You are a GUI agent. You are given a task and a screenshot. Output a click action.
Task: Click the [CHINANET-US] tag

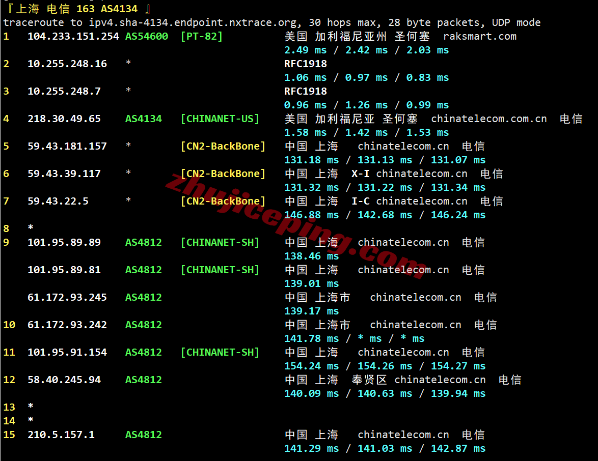tap(220, 119)
